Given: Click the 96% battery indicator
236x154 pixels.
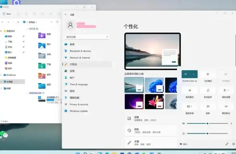Looking at the screenshot, I should tap(183, 144).
